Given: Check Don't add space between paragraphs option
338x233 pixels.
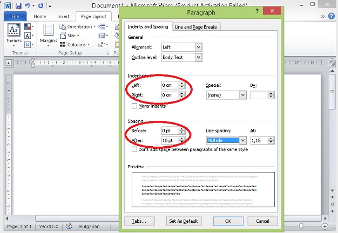Looking at the screenshot, I should point(134,149).
